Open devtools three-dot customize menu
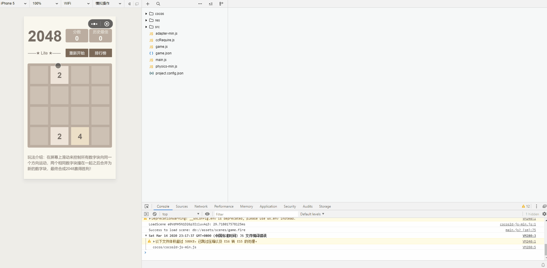 tap(536, 206)
